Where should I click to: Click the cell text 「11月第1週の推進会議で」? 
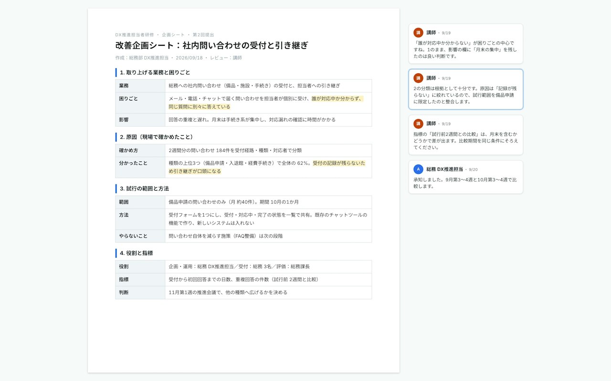point(199,292)
